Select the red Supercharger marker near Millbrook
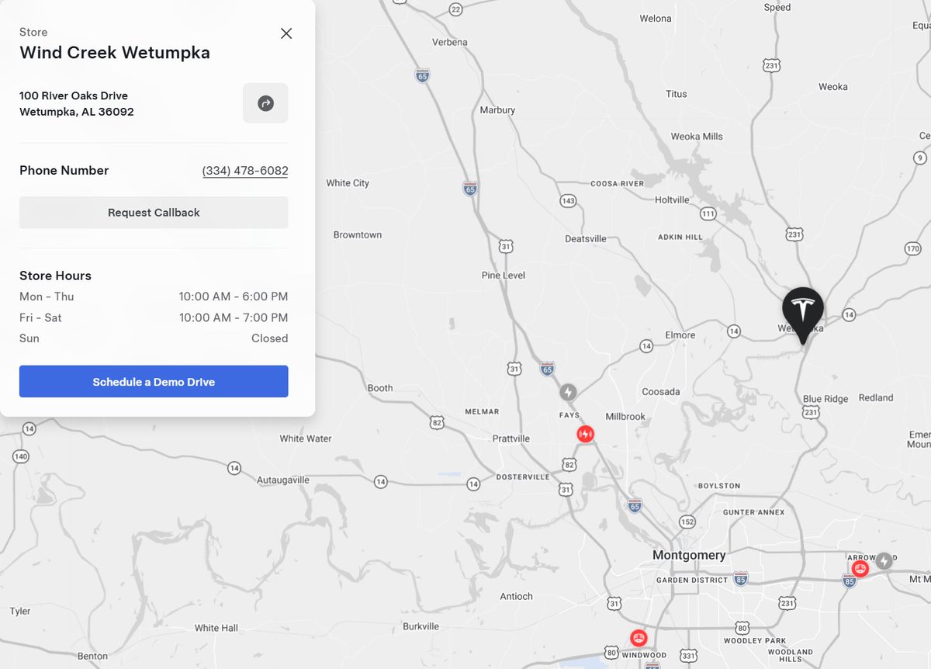Screen dimensions: 931x669 pos(586,434)
